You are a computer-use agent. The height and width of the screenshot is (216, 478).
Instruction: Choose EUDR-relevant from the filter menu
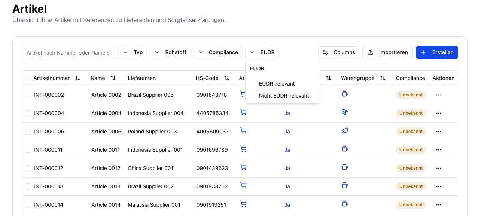(277, 84)
